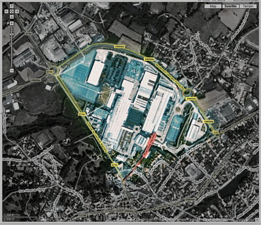The width and height of the screenshot is (261, 225).
Task: Click the D149 route shield
Action: pos(83,215)
